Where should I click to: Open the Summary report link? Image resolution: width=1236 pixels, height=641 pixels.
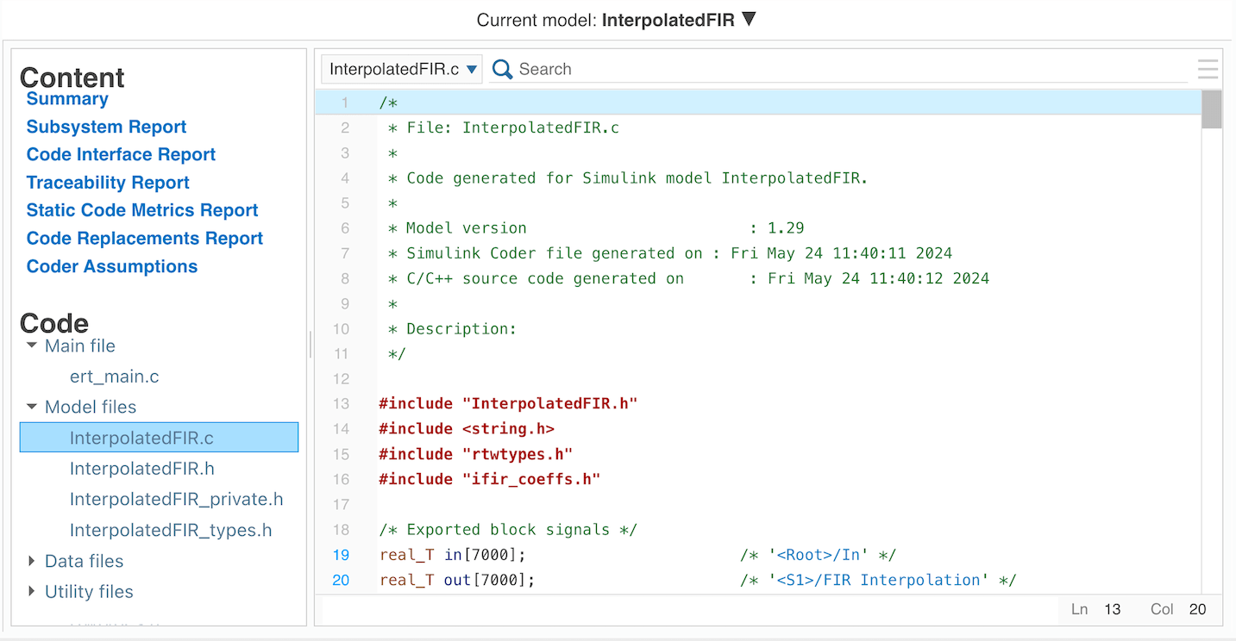point(67,99)
